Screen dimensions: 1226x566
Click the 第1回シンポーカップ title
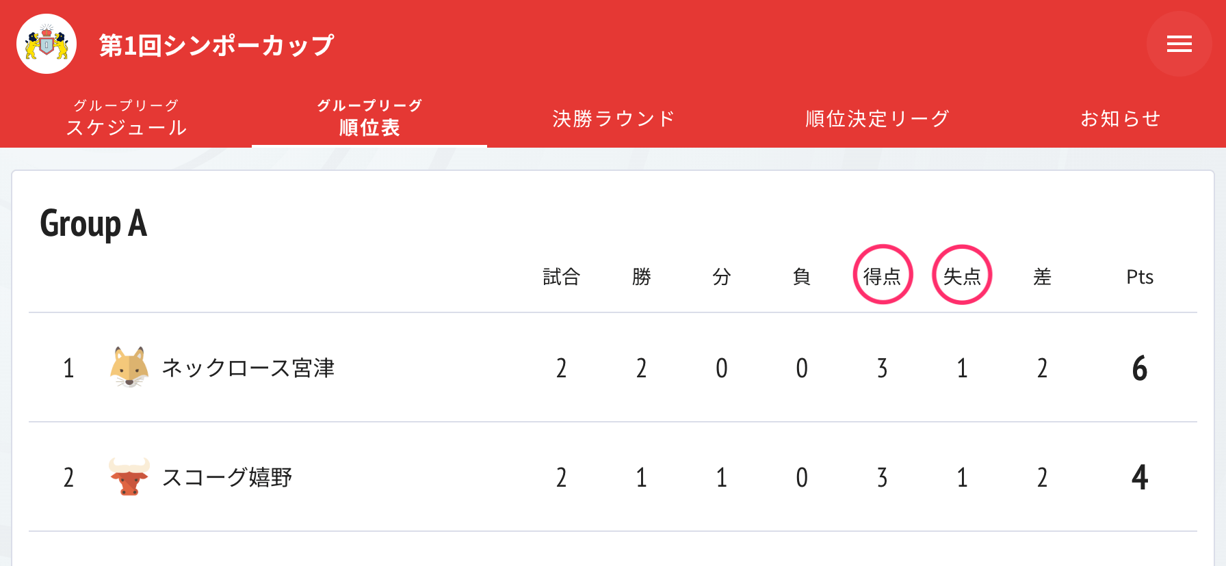(216, 45)
